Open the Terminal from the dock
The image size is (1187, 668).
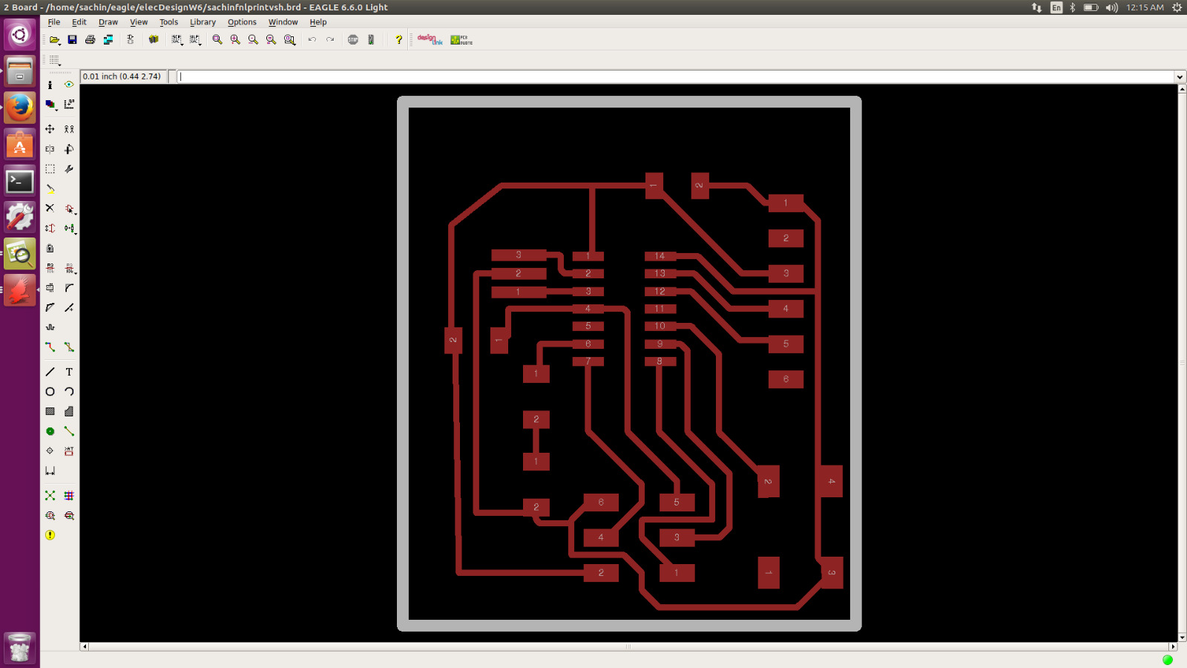pos(19,181)
